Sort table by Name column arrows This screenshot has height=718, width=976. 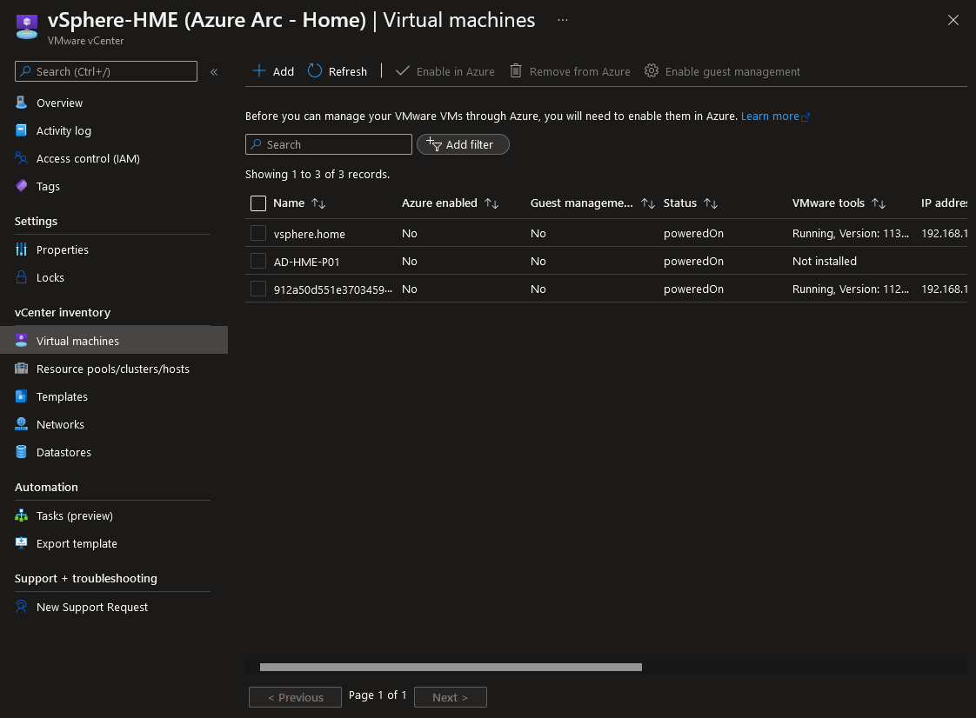pos(318,203)
